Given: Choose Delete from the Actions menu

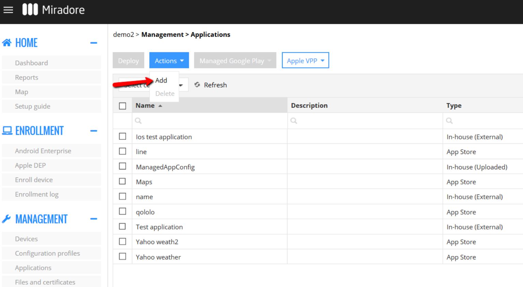Looking at the screenshot, I should click(165, 94).
